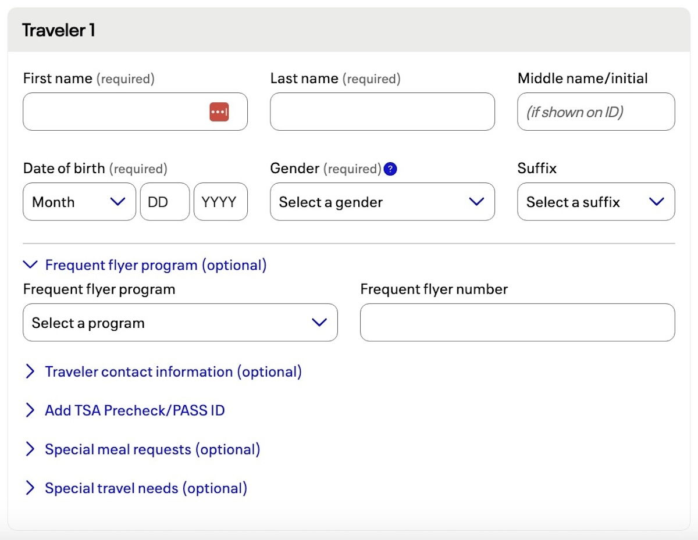Click the red password manager icon in First name
The width and height of the screenshot is (698, 540).
(219, 112)
